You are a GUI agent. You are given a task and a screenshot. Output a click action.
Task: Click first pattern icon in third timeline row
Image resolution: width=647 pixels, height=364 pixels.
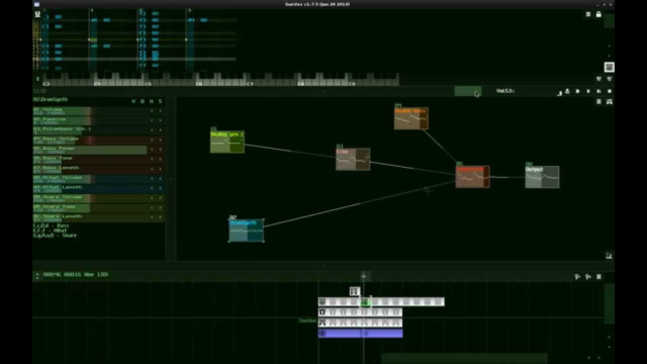[322, 323]
